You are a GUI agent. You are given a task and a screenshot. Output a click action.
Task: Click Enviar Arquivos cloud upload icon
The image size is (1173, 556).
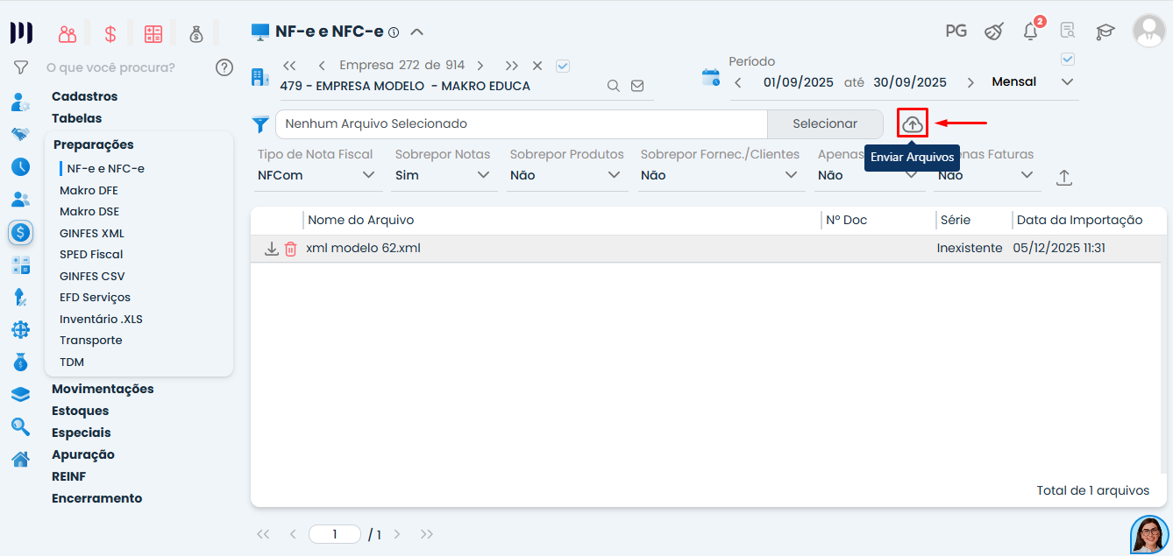[x=913, y=123]
